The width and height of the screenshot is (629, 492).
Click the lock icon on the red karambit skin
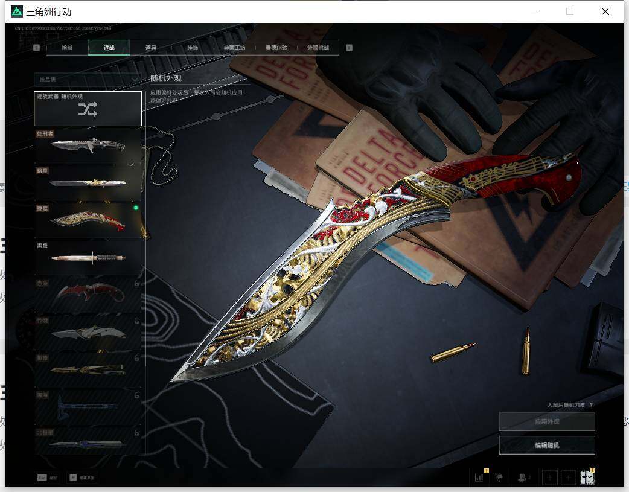(137, 284)
